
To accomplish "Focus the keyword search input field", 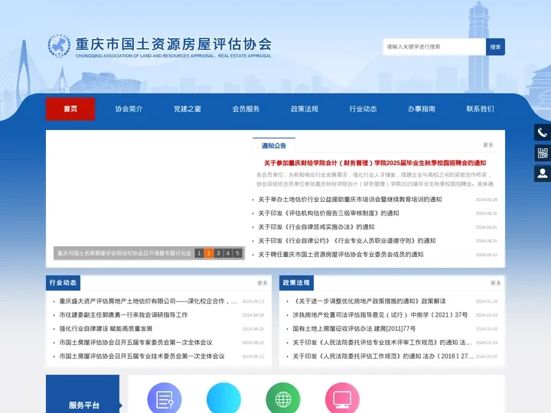I will pyautogui.click(x=435, y=47).
